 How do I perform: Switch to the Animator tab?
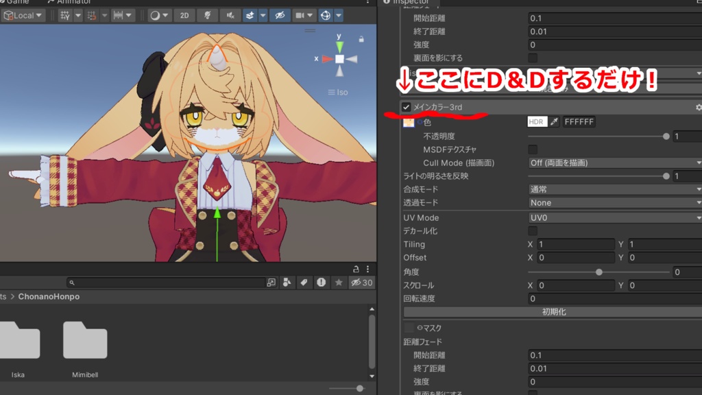pos(69,2)
